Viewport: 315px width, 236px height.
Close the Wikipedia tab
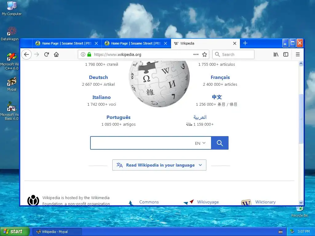point(235,43)
